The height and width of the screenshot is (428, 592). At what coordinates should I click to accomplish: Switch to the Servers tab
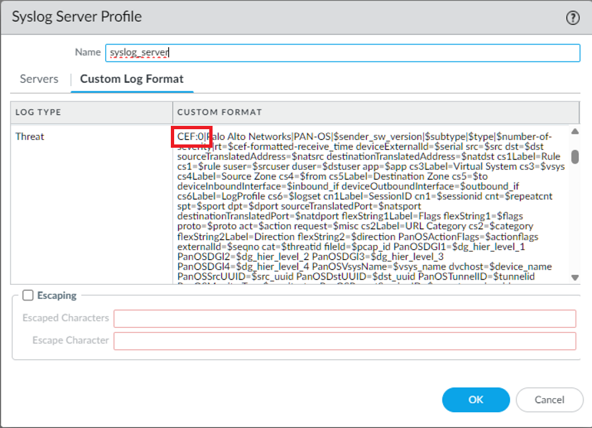(x=39, y=79)
